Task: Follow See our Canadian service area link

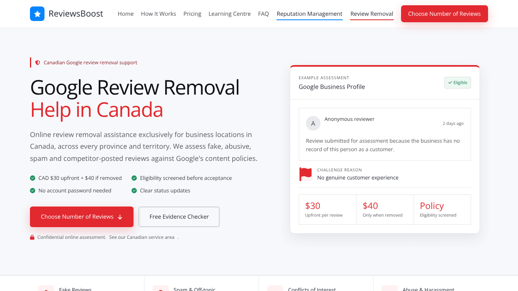Action: click(x=142, y=237)
